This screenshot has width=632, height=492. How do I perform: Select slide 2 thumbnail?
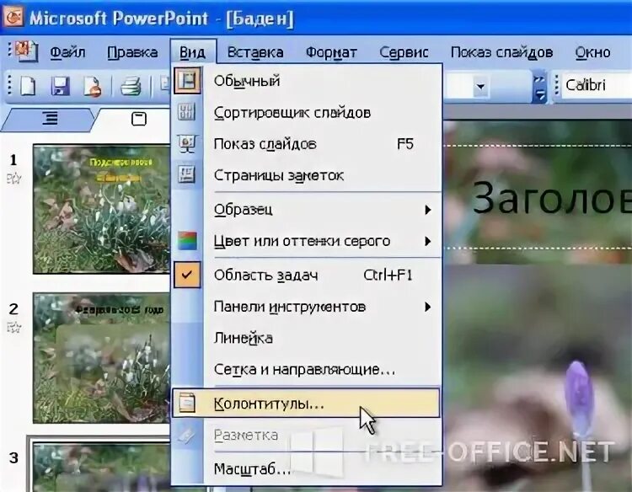(x=102, y=358)
